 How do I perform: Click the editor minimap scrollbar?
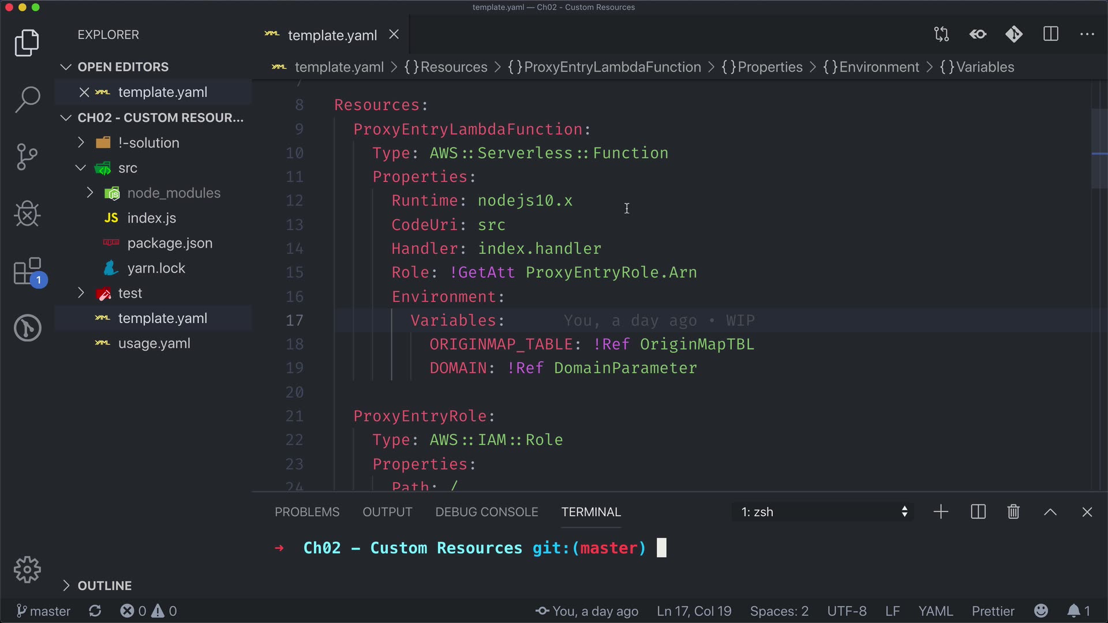[1099, 149]
